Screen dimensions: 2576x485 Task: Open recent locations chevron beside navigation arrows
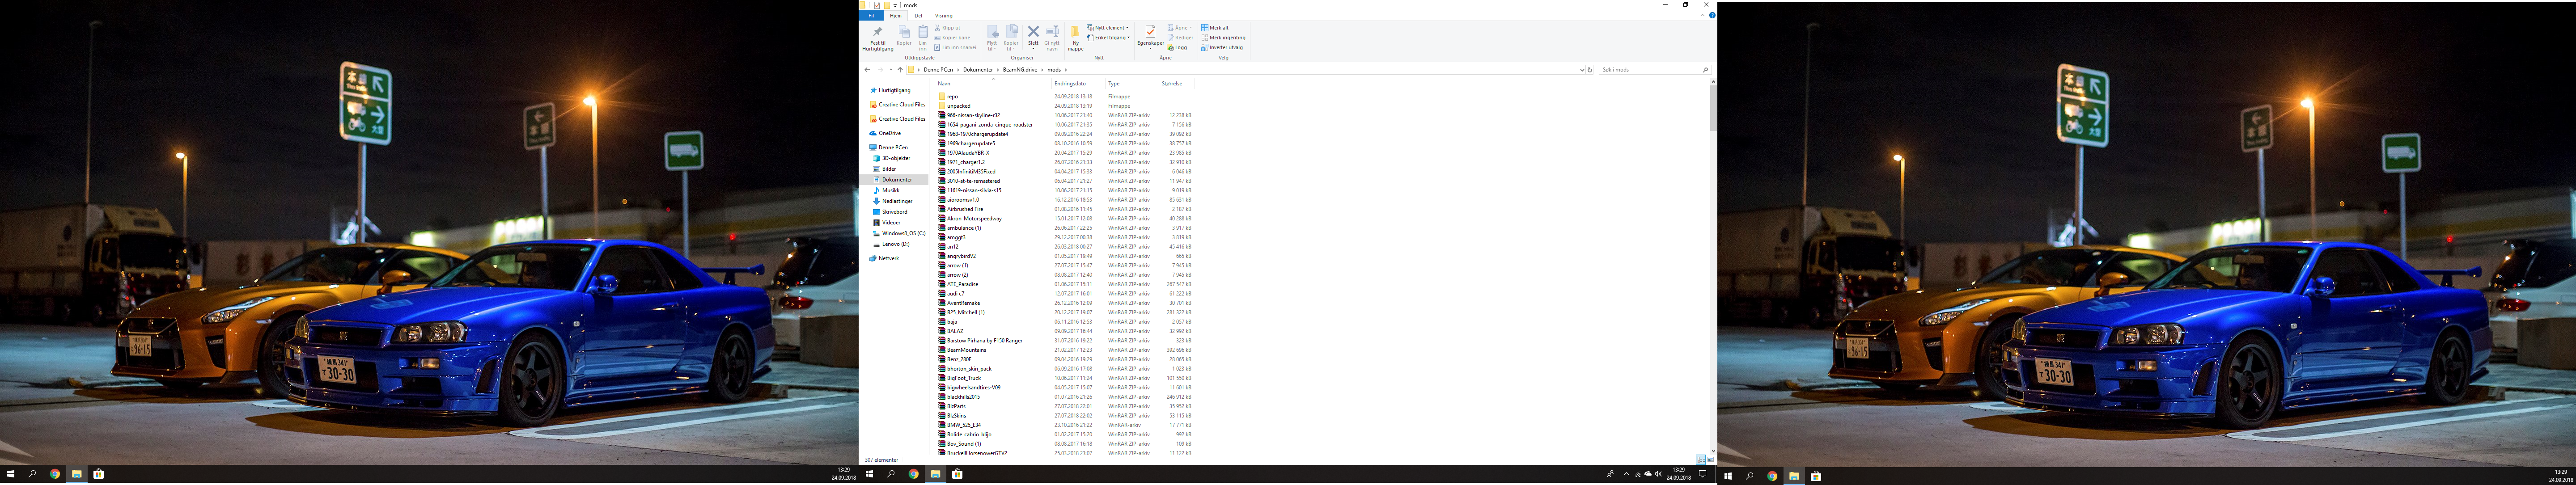coord(891,70)
